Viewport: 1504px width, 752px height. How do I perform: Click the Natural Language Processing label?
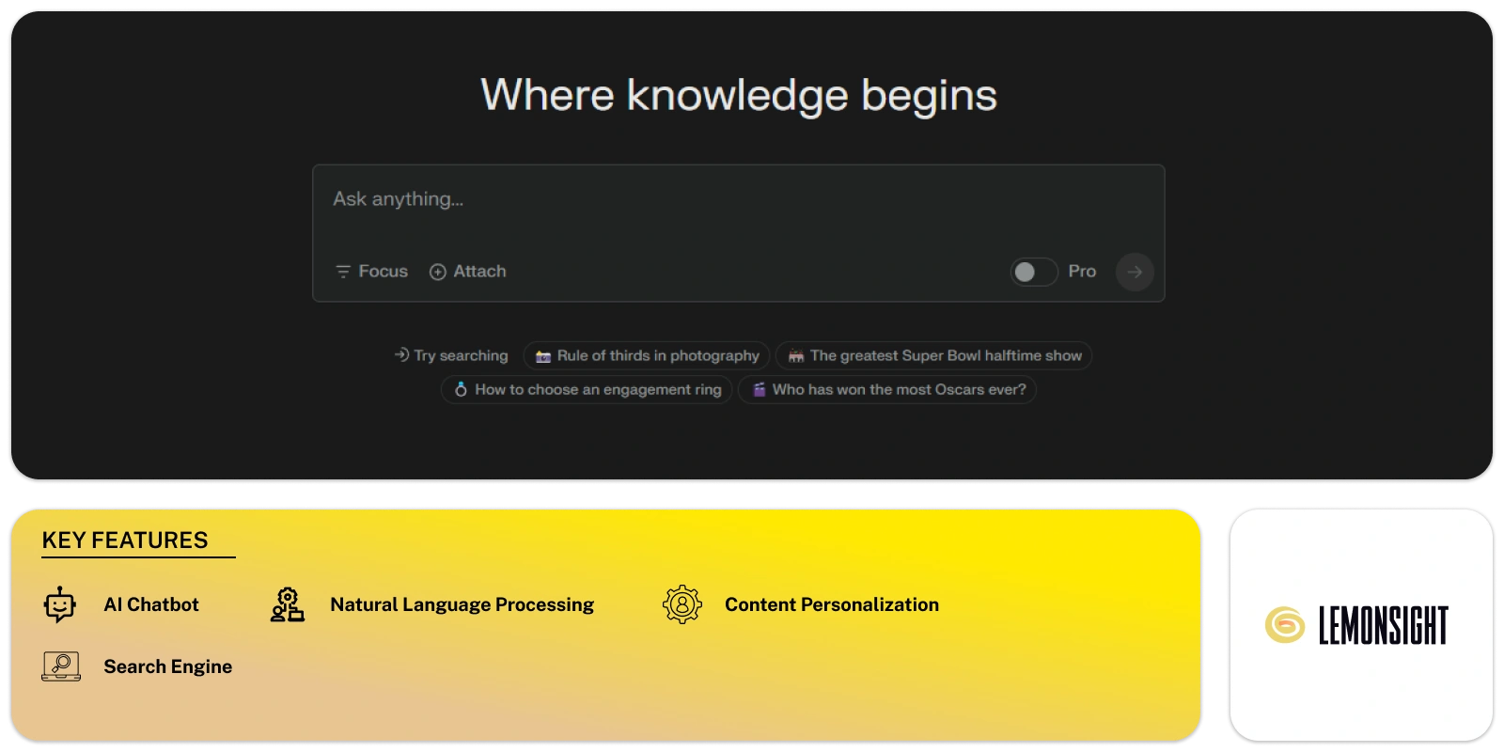[462, 604]
